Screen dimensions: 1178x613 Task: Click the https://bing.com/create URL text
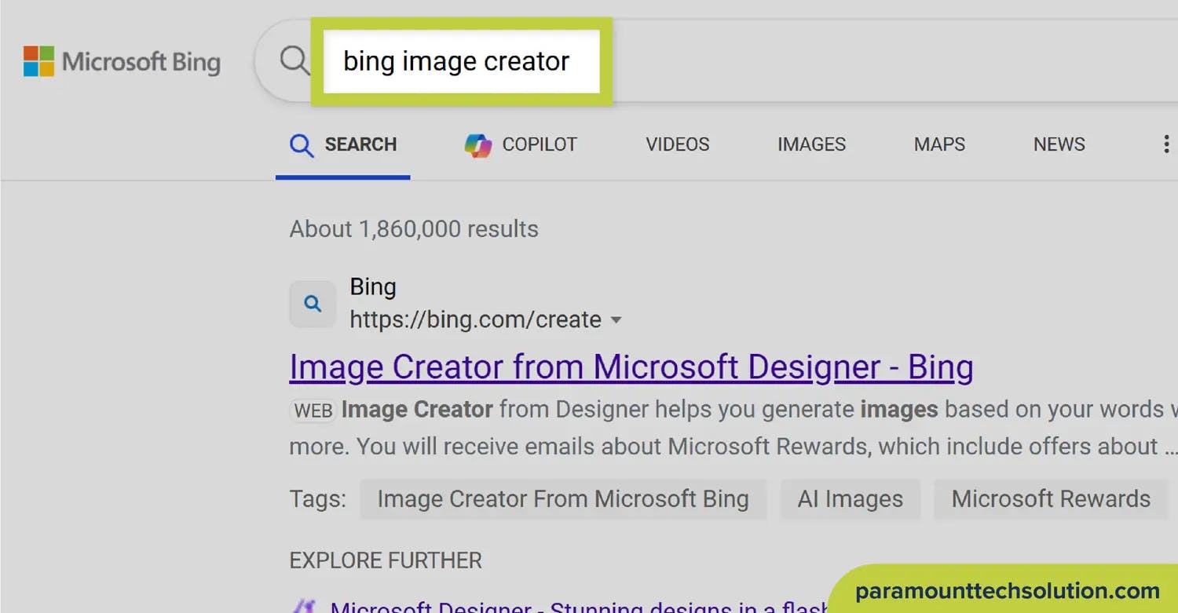point(475,319)
